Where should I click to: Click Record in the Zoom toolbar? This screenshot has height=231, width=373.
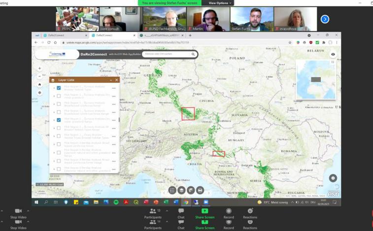click(229, 213)
